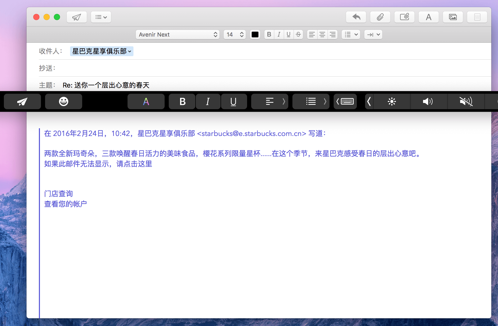Toggle italic in format bar
Viewport: 498px width, 326px height.
[x=279, y=35]
